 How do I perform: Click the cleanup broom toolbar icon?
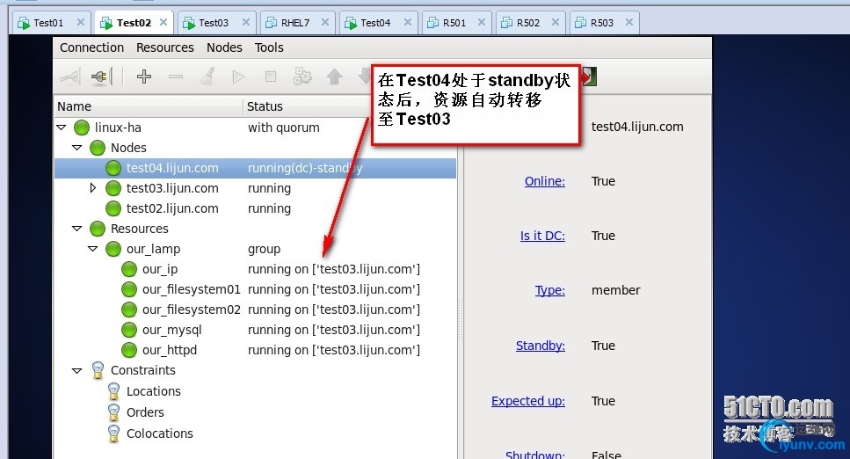[x=207, y=76]
